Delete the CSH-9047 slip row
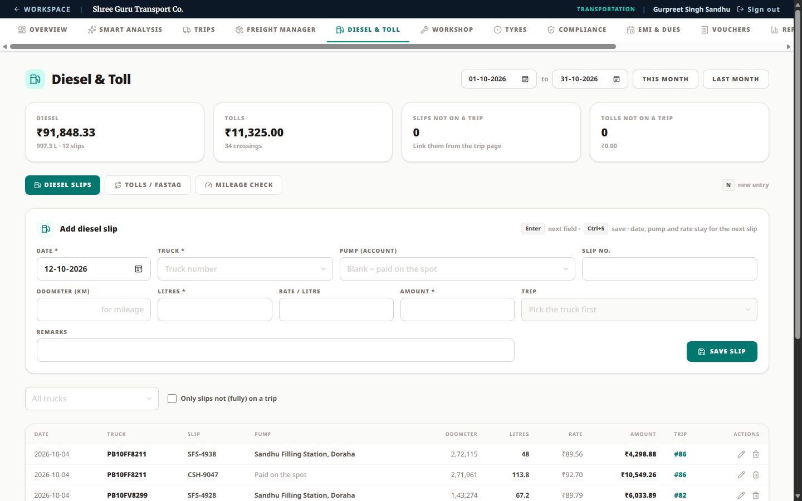This screenshot has height=501, width=802. pyautogui.click(x=756, y=475)
